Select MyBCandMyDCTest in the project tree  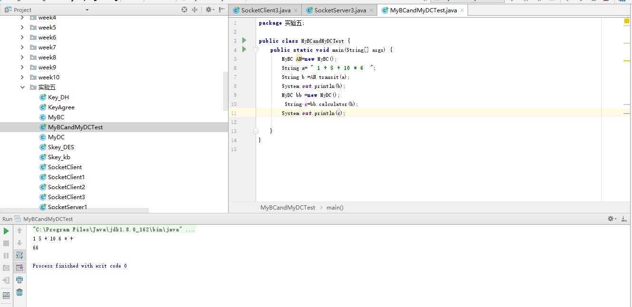tap(75, 127)
